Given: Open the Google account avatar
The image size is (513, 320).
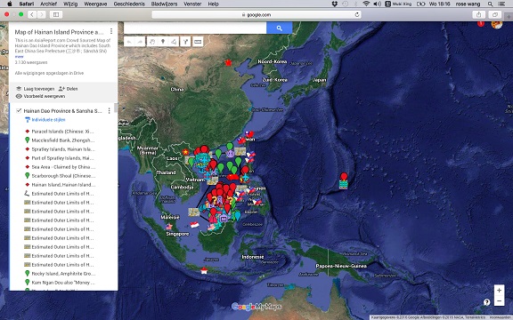Looking at the screenshot, I should [497, 24].
